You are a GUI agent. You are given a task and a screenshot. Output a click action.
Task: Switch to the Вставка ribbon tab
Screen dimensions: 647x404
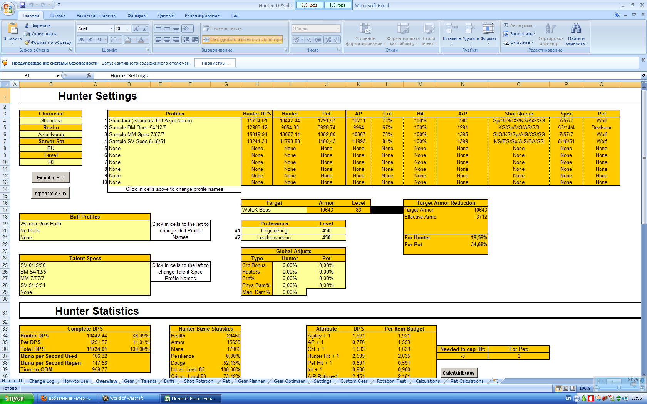point(57,15)
